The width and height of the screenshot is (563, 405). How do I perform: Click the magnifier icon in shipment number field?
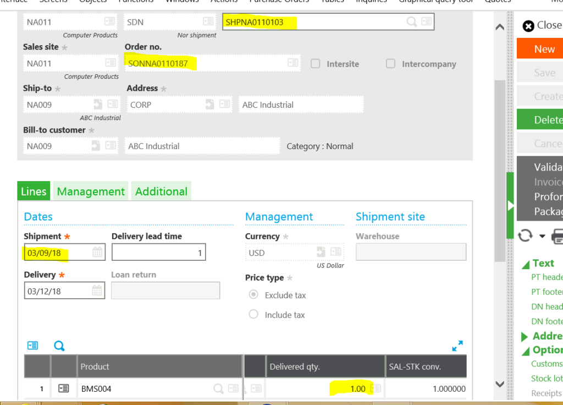click(411, 22)
